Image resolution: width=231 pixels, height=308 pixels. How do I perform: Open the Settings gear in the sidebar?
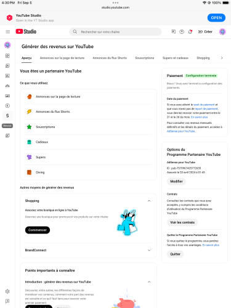pos(7,291)
